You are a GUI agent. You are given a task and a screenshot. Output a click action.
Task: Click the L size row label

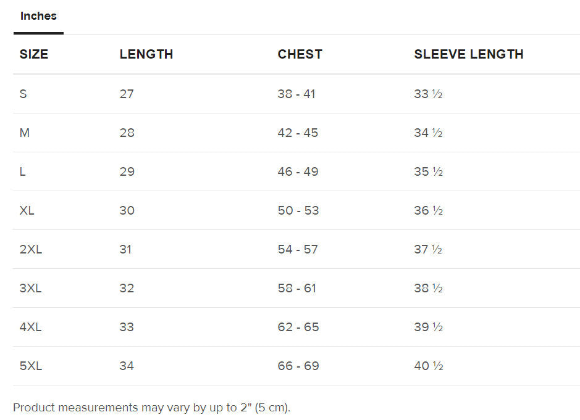[23, 172]
